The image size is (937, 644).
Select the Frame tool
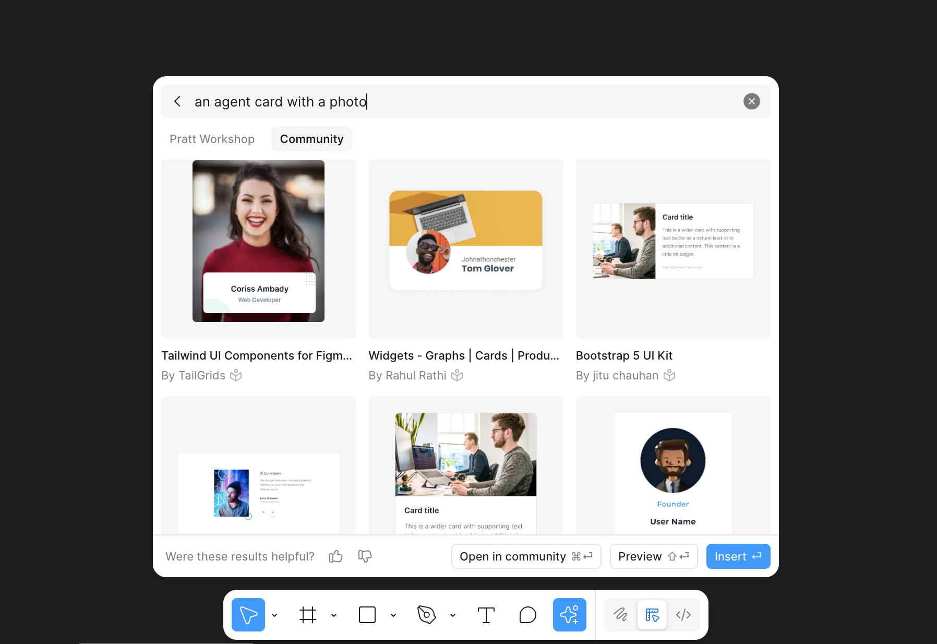pos(308,615)
